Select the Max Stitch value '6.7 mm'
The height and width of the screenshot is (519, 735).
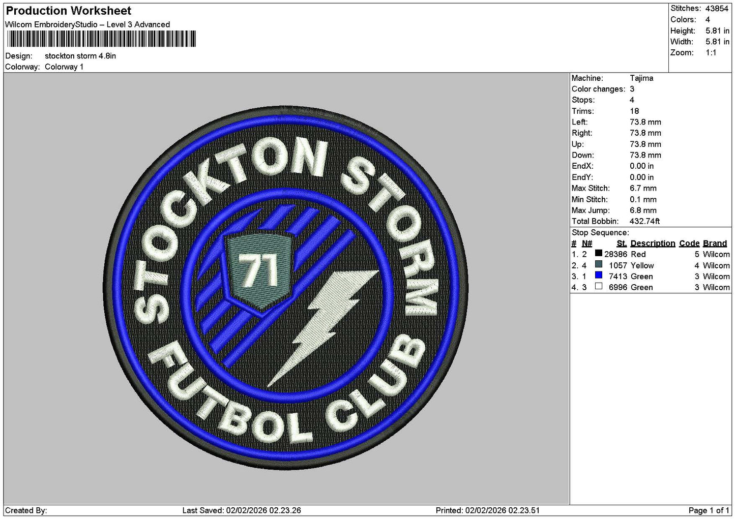pos(643,188)
